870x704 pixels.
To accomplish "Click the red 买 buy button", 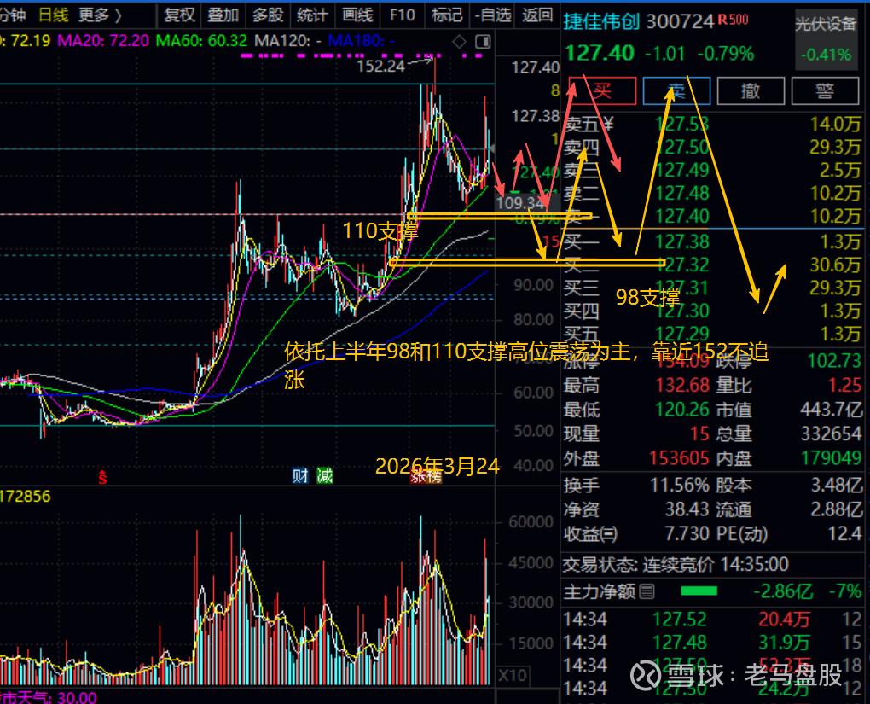I will (602, 90).
